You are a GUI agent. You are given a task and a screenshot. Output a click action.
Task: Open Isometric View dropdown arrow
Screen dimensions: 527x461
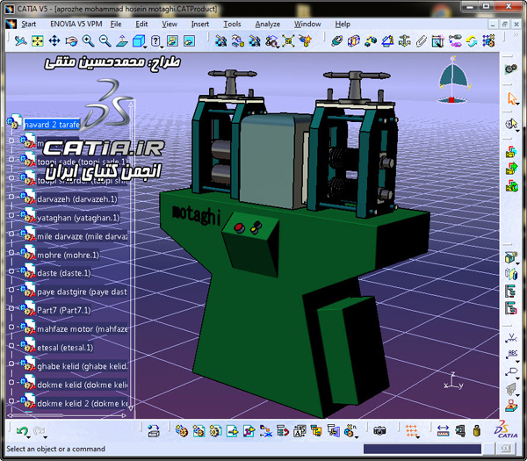[x=145, y=47]
